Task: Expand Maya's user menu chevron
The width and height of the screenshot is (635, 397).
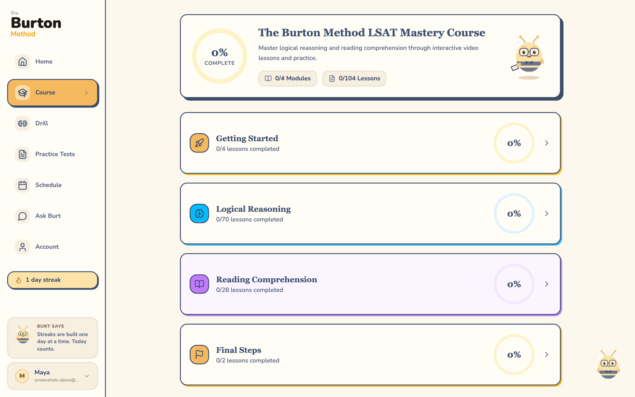Action: click(87, 376)
